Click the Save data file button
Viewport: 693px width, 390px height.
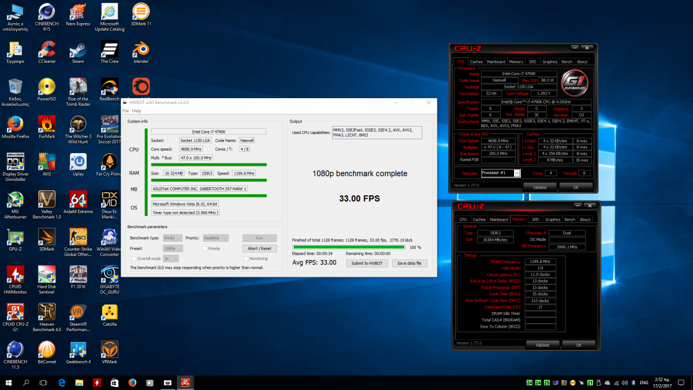(409, 263)
